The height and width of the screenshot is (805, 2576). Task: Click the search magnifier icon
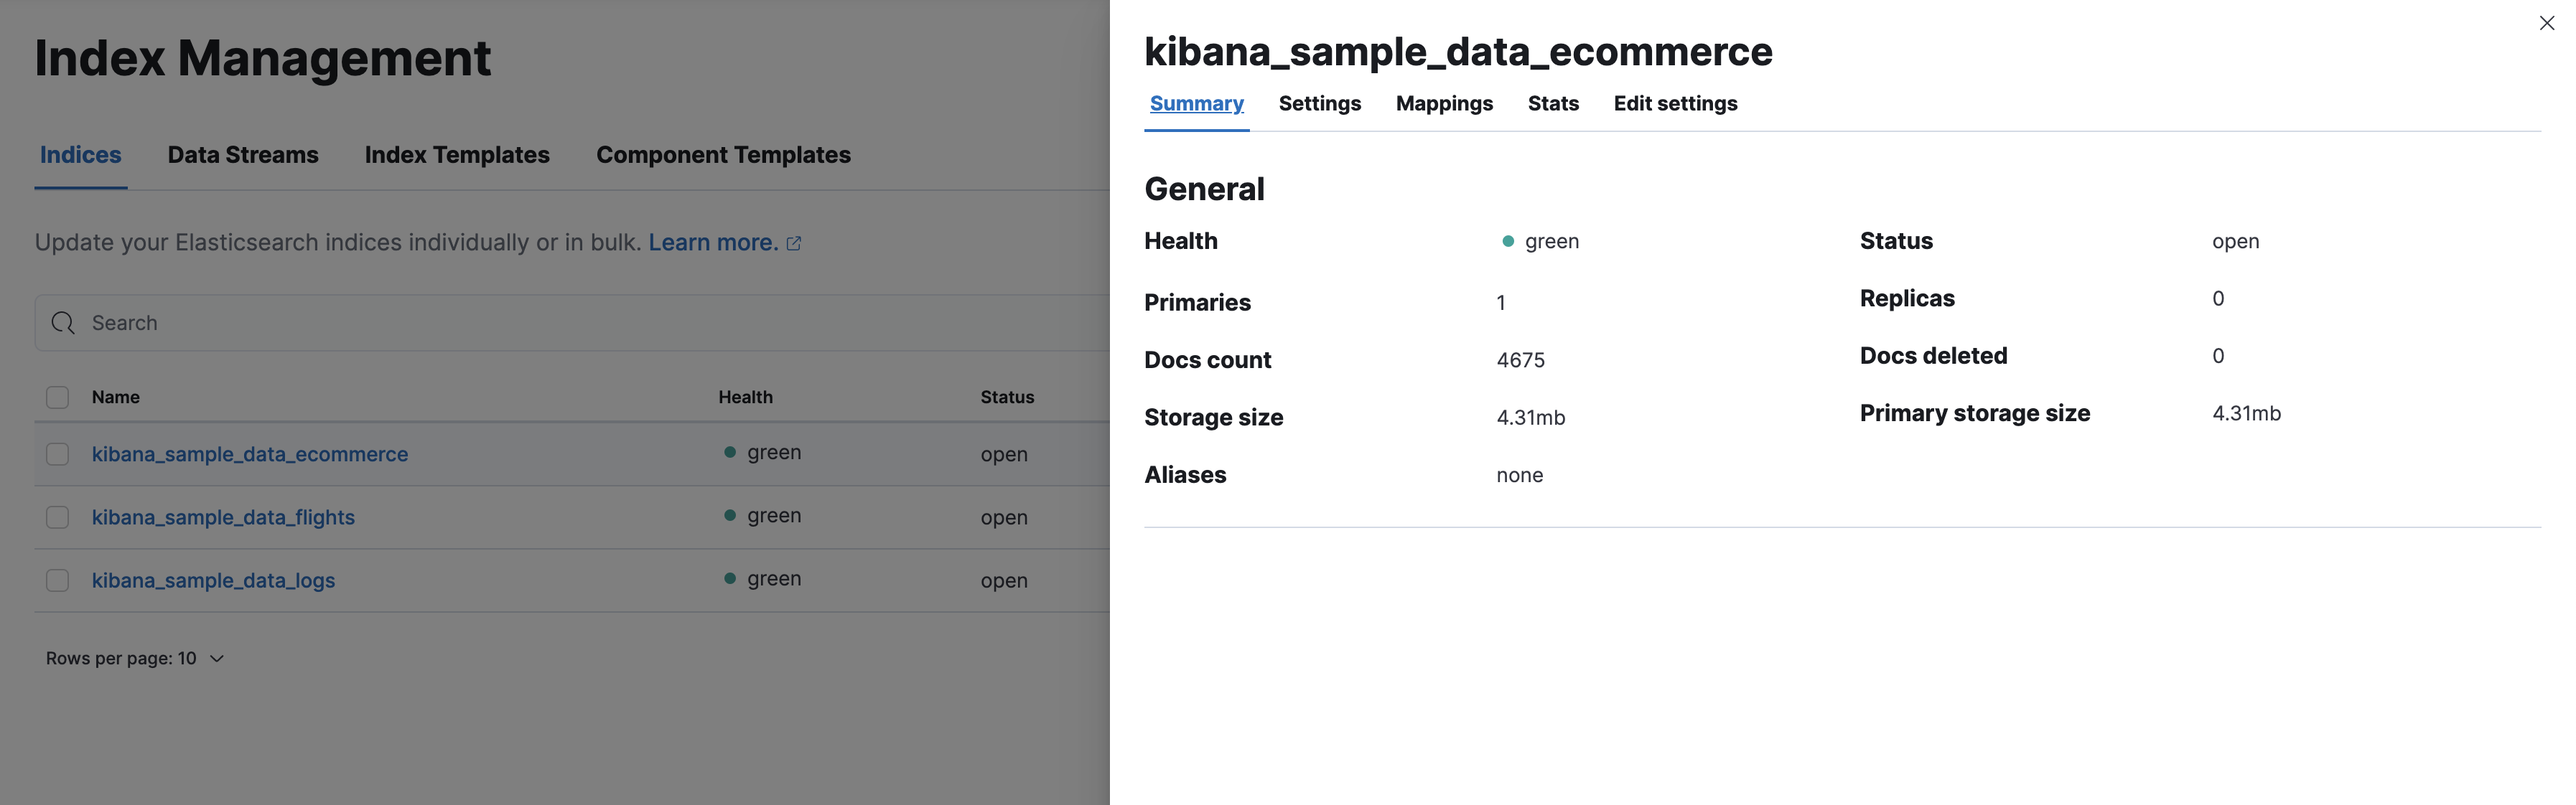[63, 323]
